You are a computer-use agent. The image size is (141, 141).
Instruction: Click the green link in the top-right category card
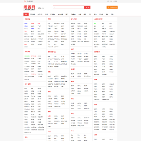[x=95, y=23]
